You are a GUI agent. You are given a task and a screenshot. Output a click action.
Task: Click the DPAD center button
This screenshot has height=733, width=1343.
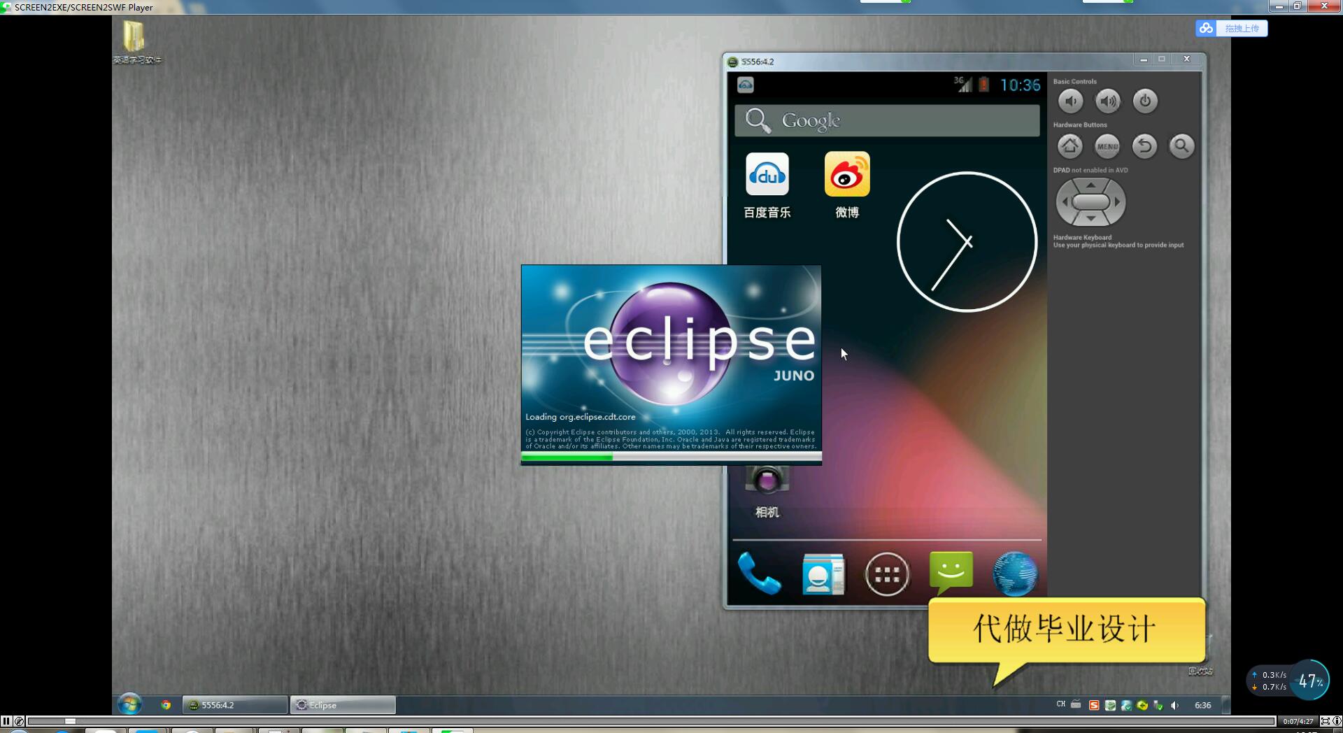tap(1090, 202)
